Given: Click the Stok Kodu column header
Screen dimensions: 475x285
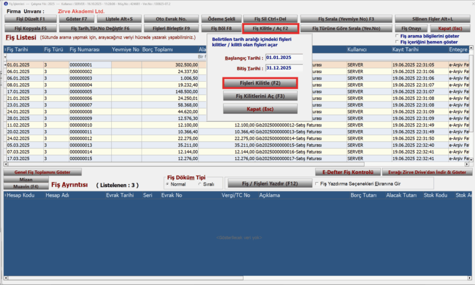Looking at the screenshot, I should click(x=438, y=195).
